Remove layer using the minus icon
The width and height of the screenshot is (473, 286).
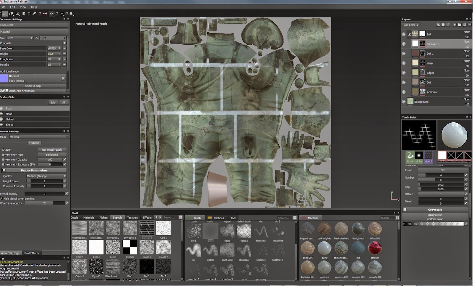click(469, 25)
